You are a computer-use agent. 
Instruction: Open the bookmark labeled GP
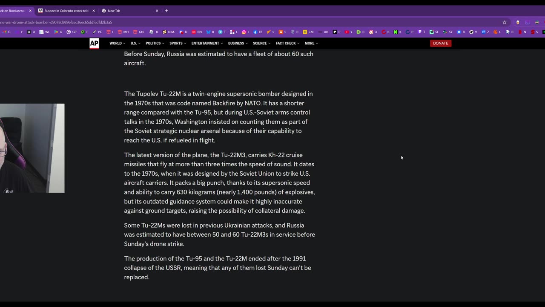(72, 32)
